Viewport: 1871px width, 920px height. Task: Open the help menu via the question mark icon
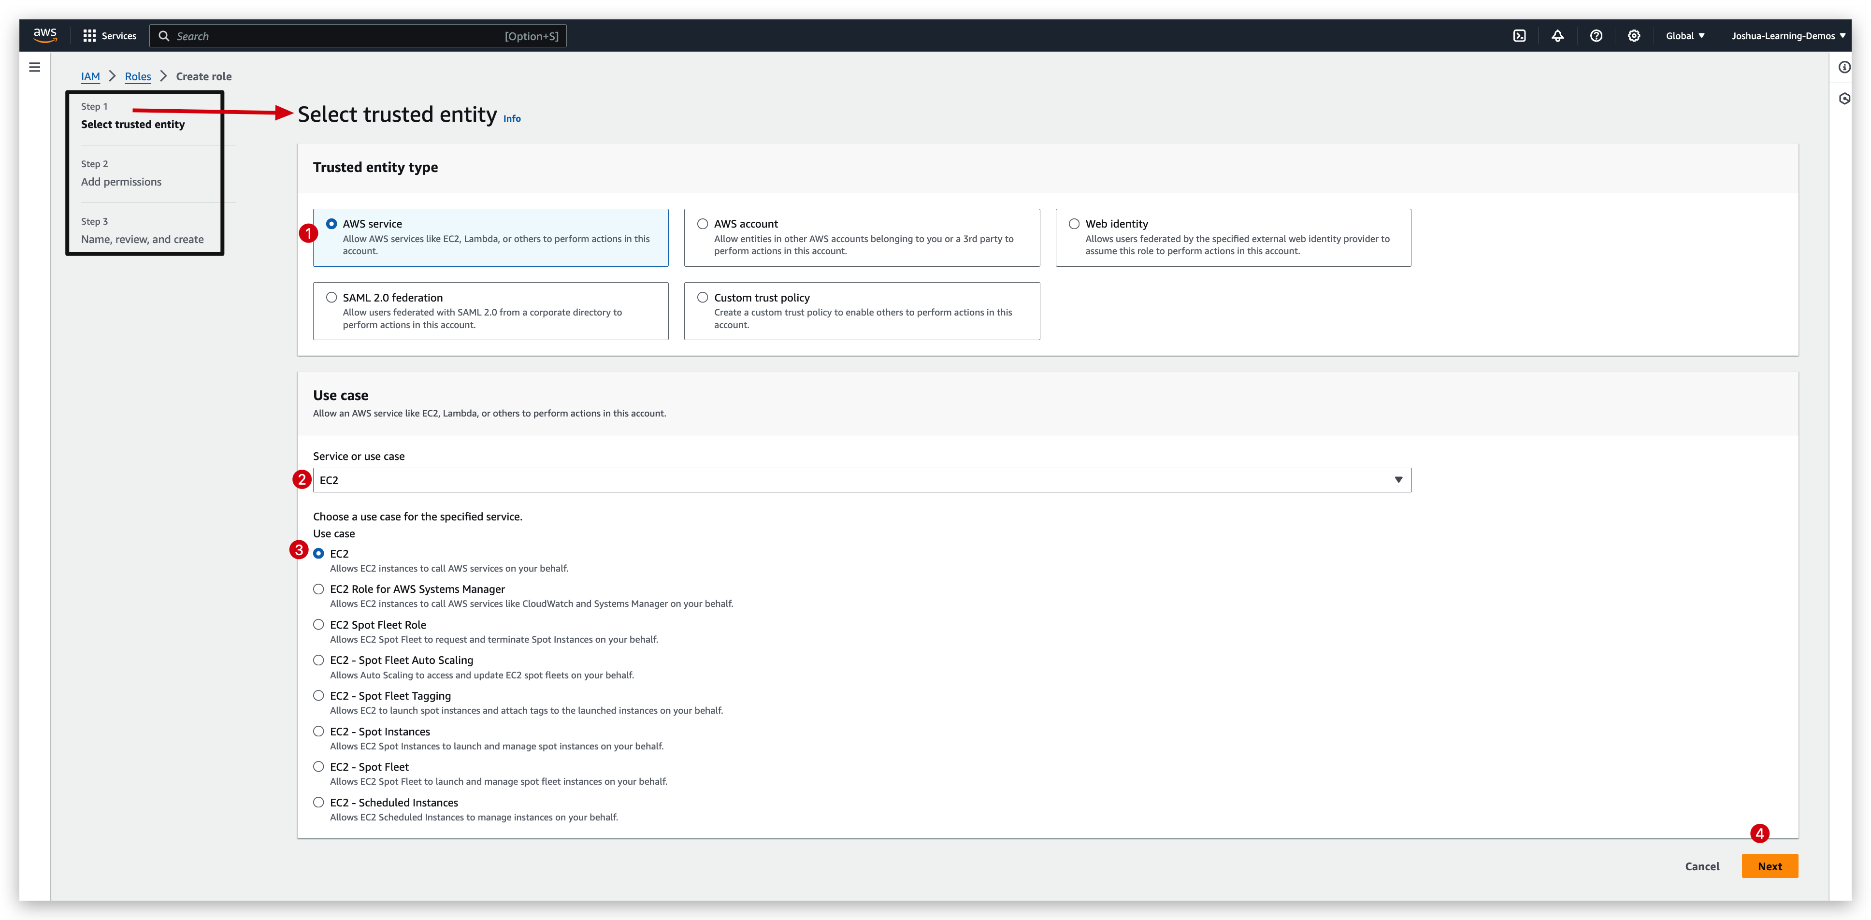point(1597,36)
